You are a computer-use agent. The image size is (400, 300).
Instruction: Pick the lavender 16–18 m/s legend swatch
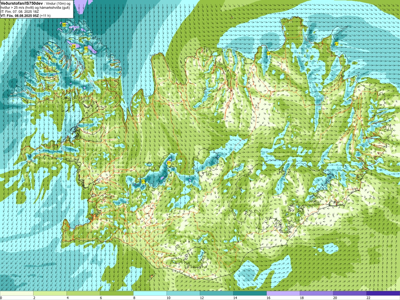pos(283,293)
